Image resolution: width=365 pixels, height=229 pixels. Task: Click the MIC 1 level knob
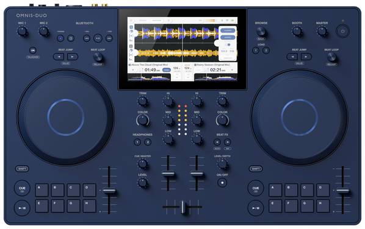[x=23, y=31]
